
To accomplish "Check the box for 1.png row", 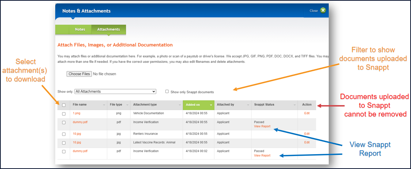I will click(64, 114).
